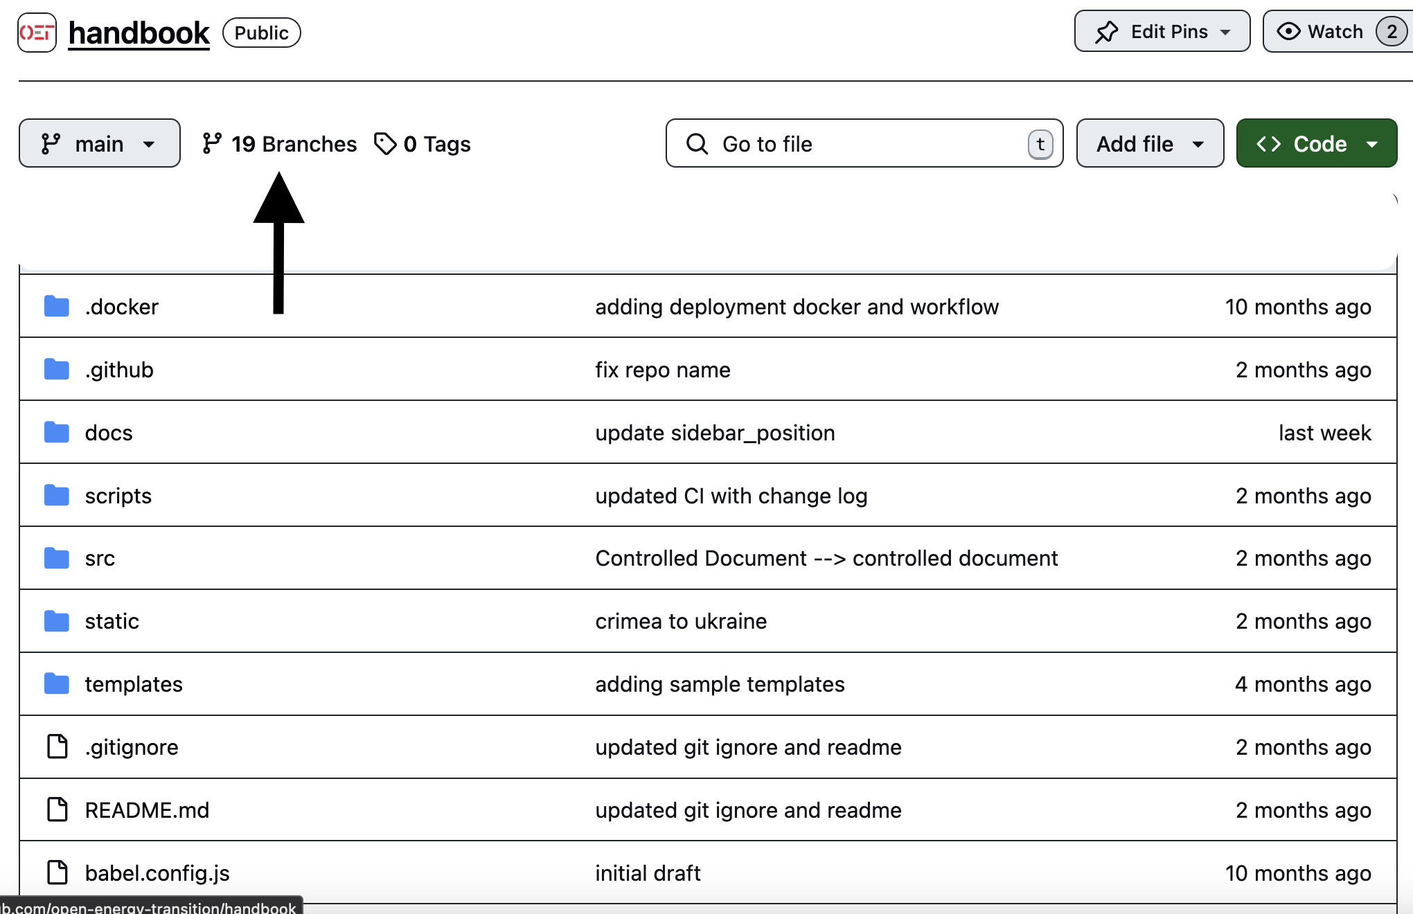Open the scripts folder
Image resolution: width=1413 pixels, height=914 pixels.
coord(118,496)
